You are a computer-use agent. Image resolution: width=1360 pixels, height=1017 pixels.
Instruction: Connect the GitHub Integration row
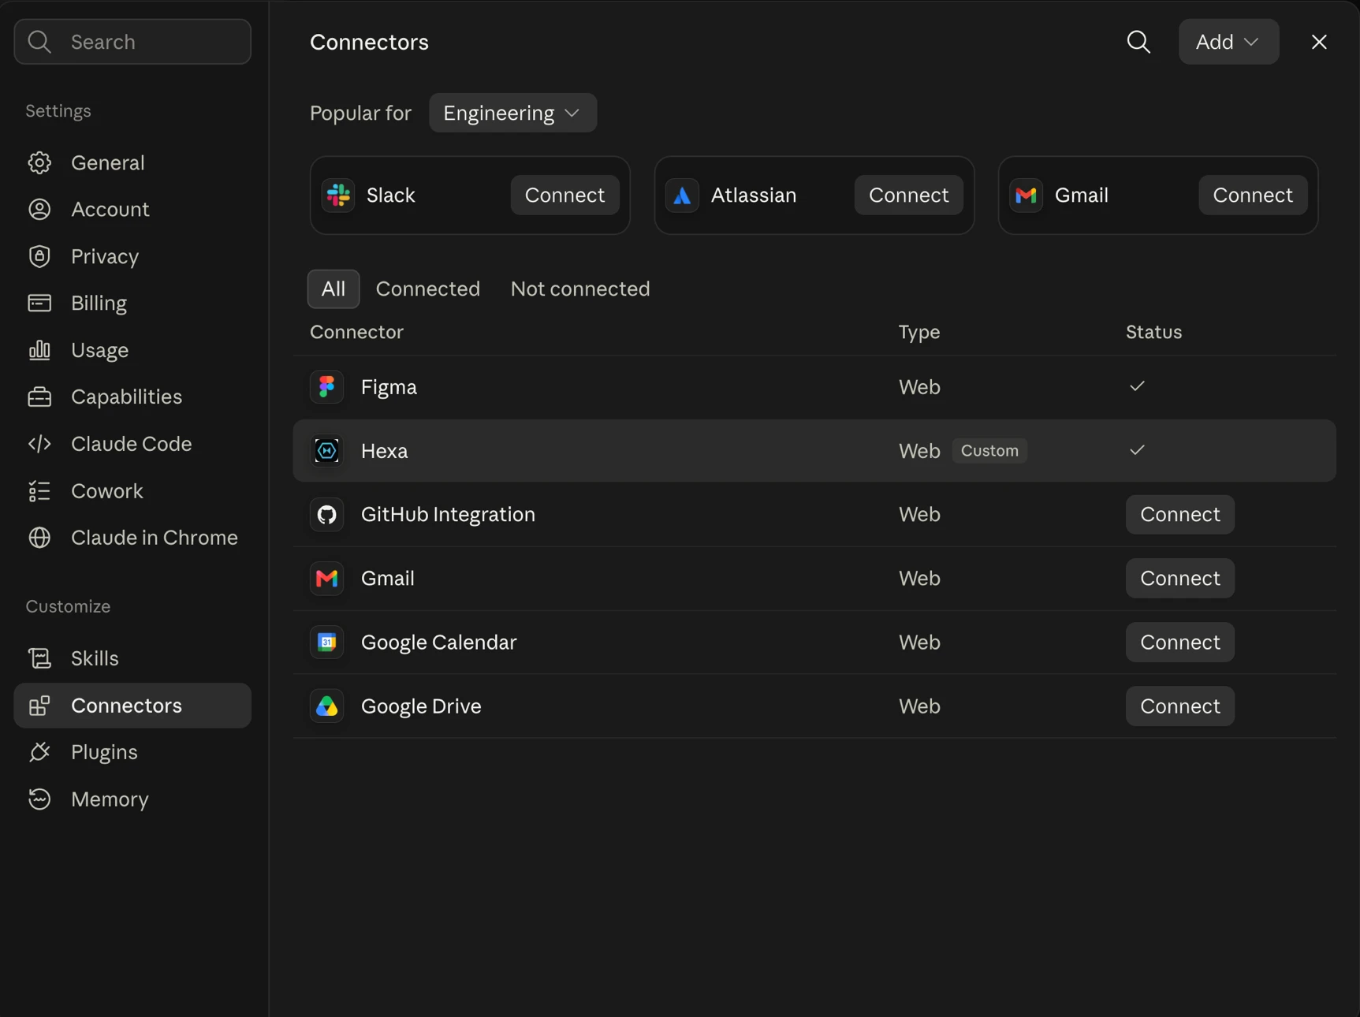(x=1180, y=515)
